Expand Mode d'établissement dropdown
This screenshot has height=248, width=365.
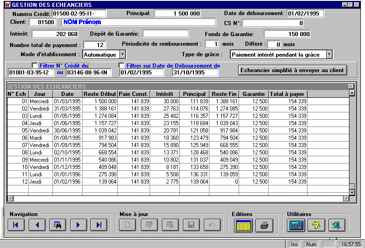pyautogui.click(x=123, y=55)
